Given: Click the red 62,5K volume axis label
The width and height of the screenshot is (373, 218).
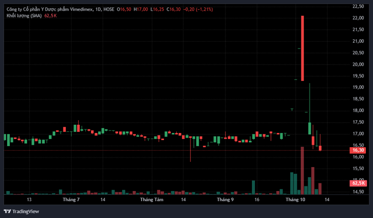Looking at the screenshot, I should [x=358, y=183].
